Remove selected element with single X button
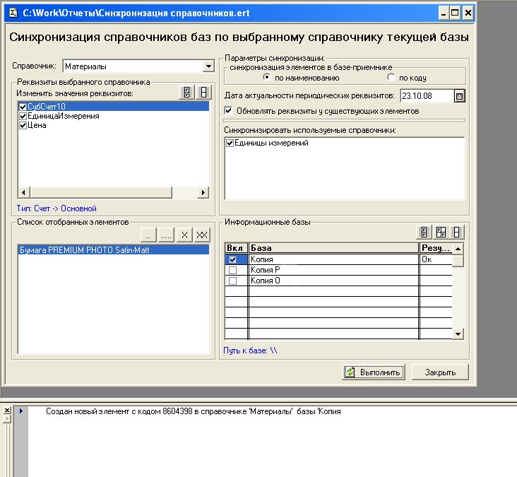Viewport: 517px width, 477px height. tap(184, 235)
